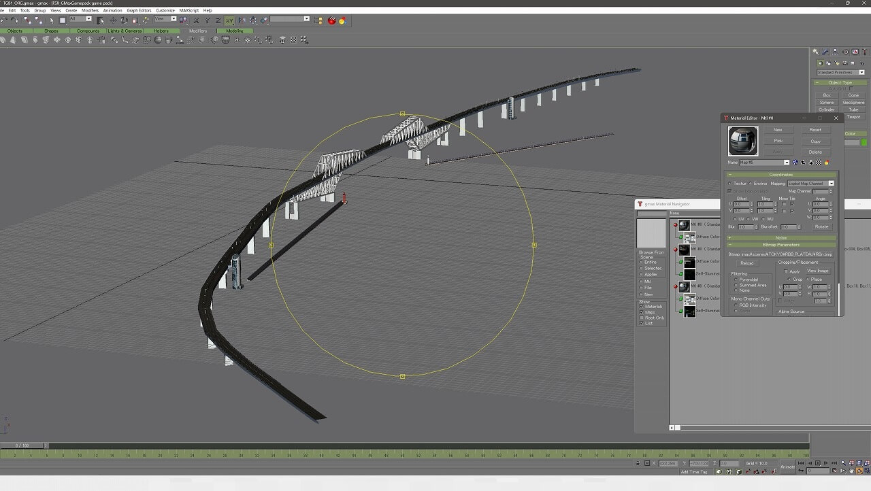The height and width of the screenshot is (491, 871).
Task: Click the red material editor toolbar icon
Action: tap(332, 20)
